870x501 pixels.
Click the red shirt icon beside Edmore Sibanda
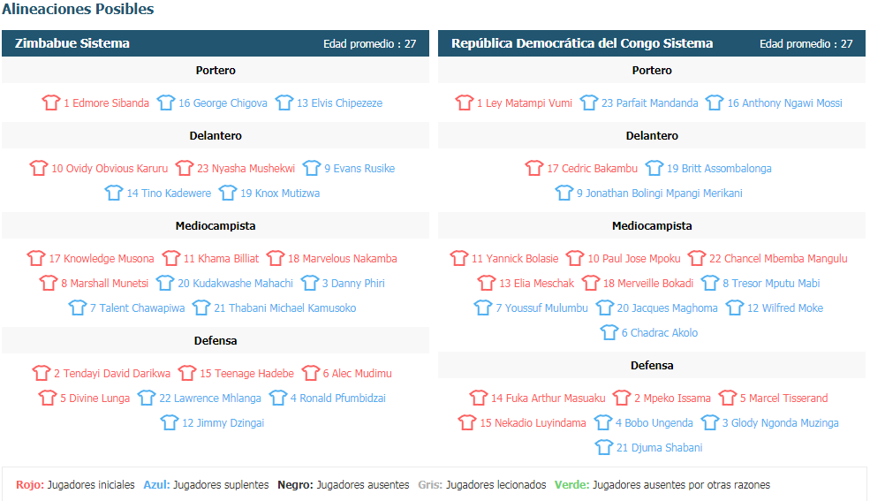click(x=50, y=102)
